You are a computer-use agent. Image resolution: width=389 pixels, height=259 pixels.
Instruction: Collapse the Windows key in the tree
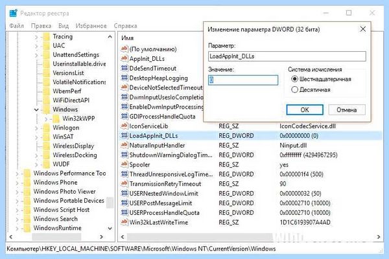click(x=36, y=109)
